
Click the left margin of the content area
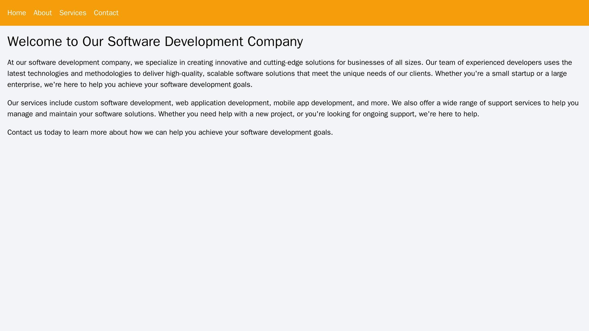[x=3, y=81]
